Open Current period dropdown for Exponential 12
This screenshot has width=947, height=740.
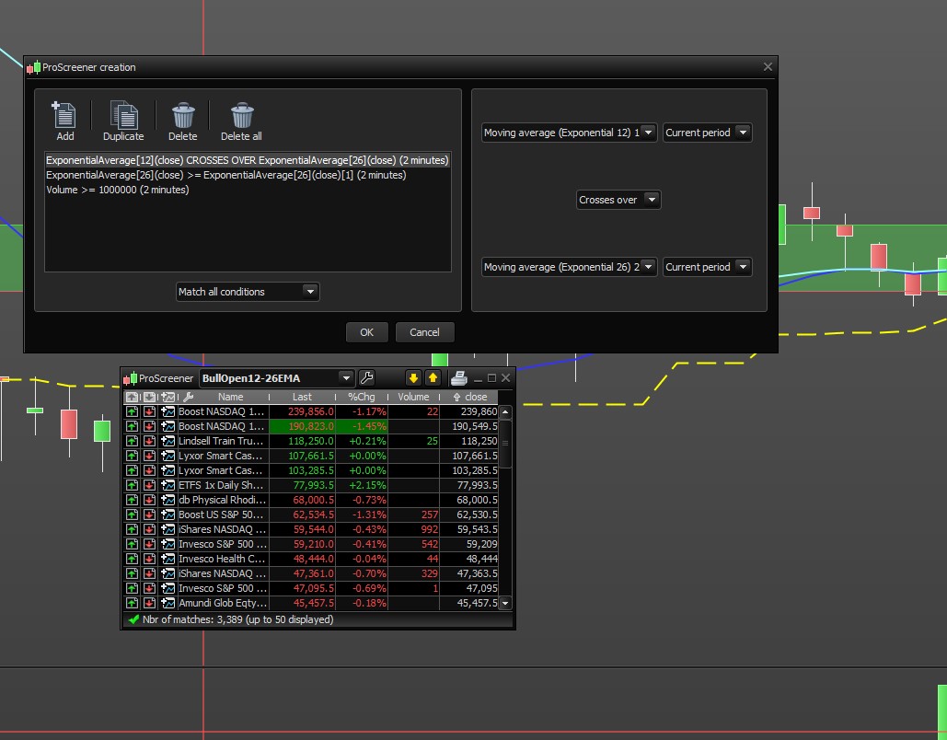[707, 133]
